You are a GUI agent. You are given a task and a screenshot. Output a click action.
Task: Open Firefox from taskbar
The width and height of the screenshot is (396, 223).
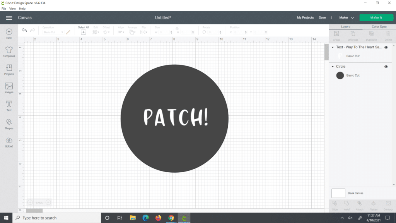158,218
